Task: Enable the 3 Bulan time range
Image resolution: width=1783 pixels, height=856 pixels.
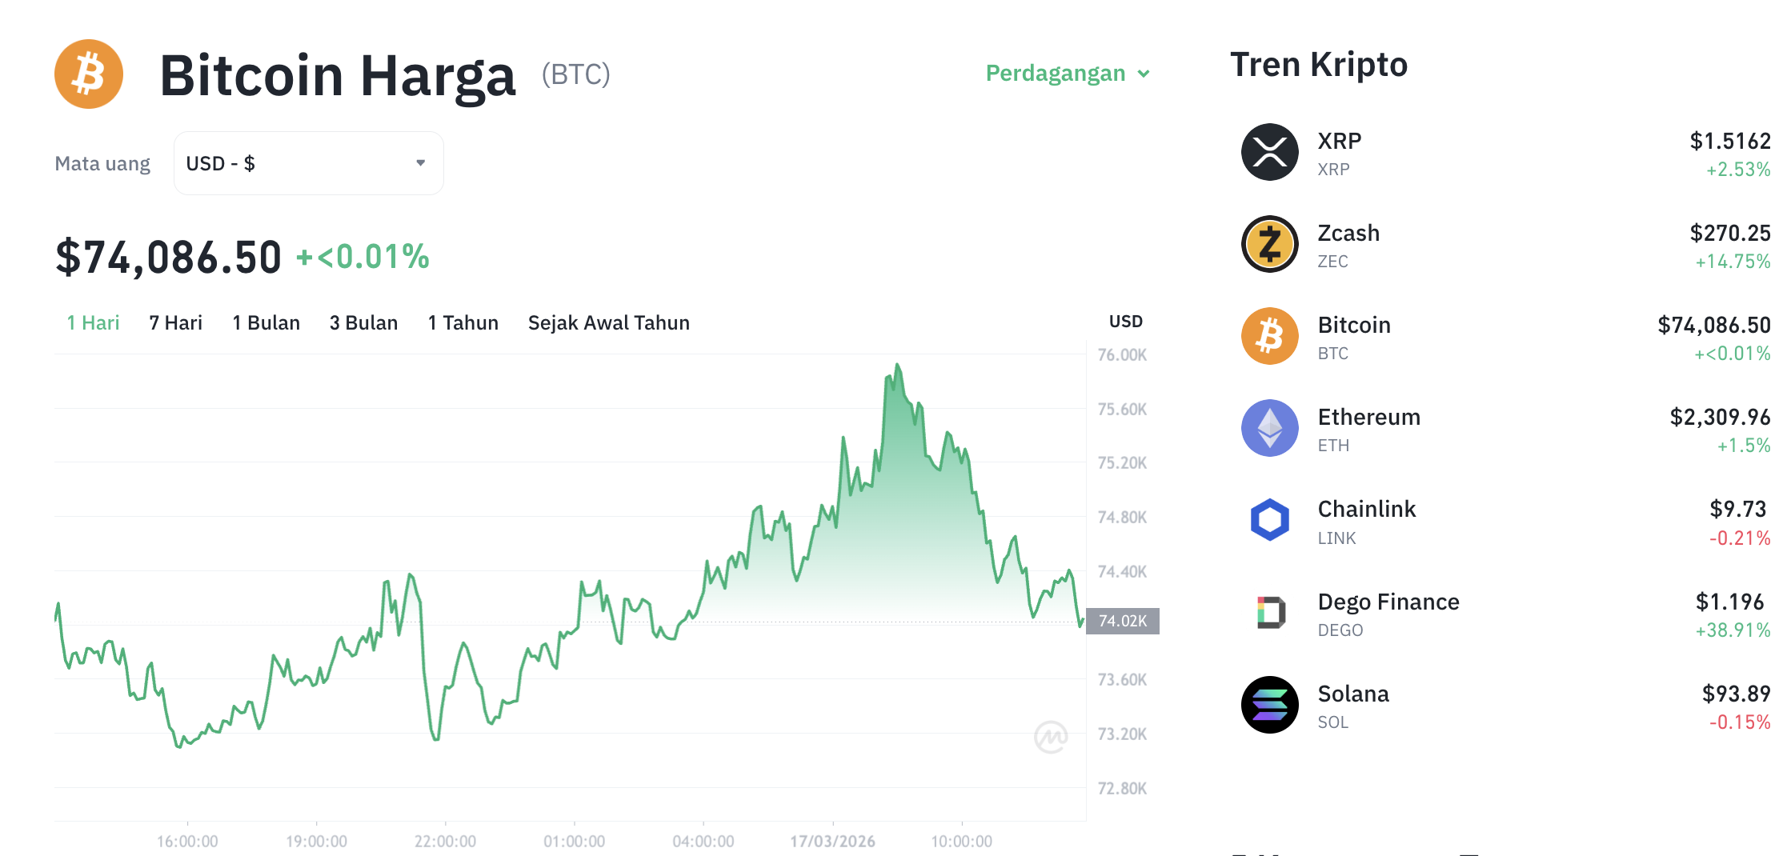Action: [x=363, y=322]
